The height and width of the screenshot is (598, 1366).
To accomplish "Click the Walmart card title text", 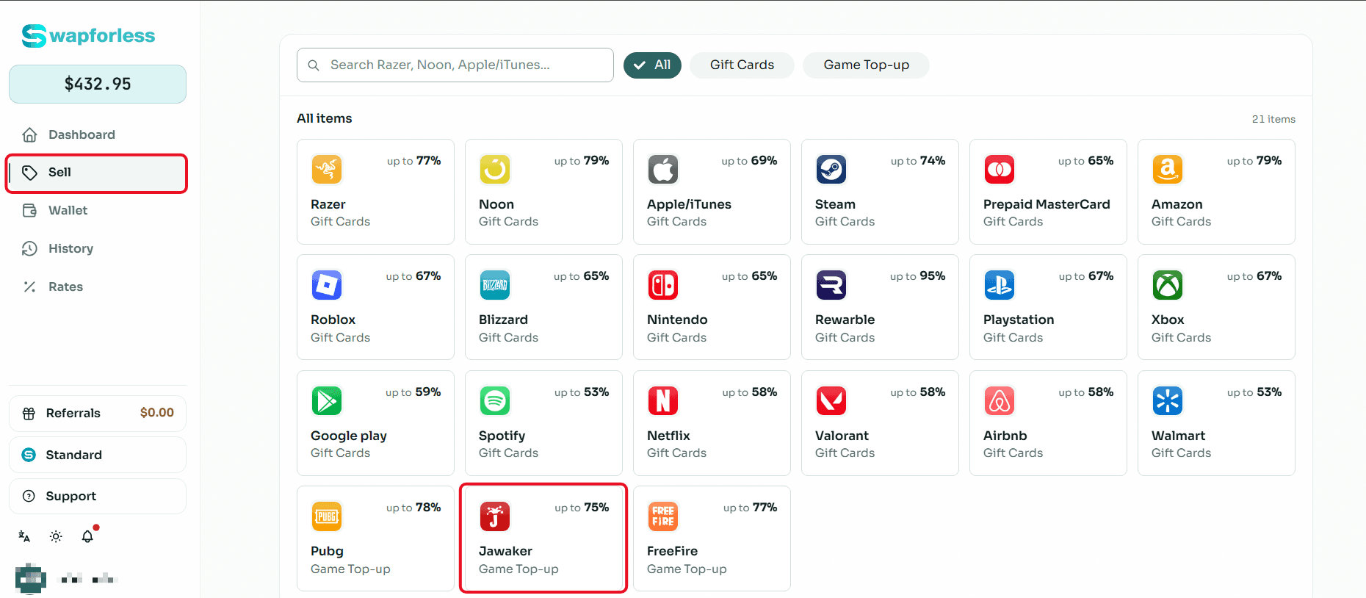I will coord(1178,436).
